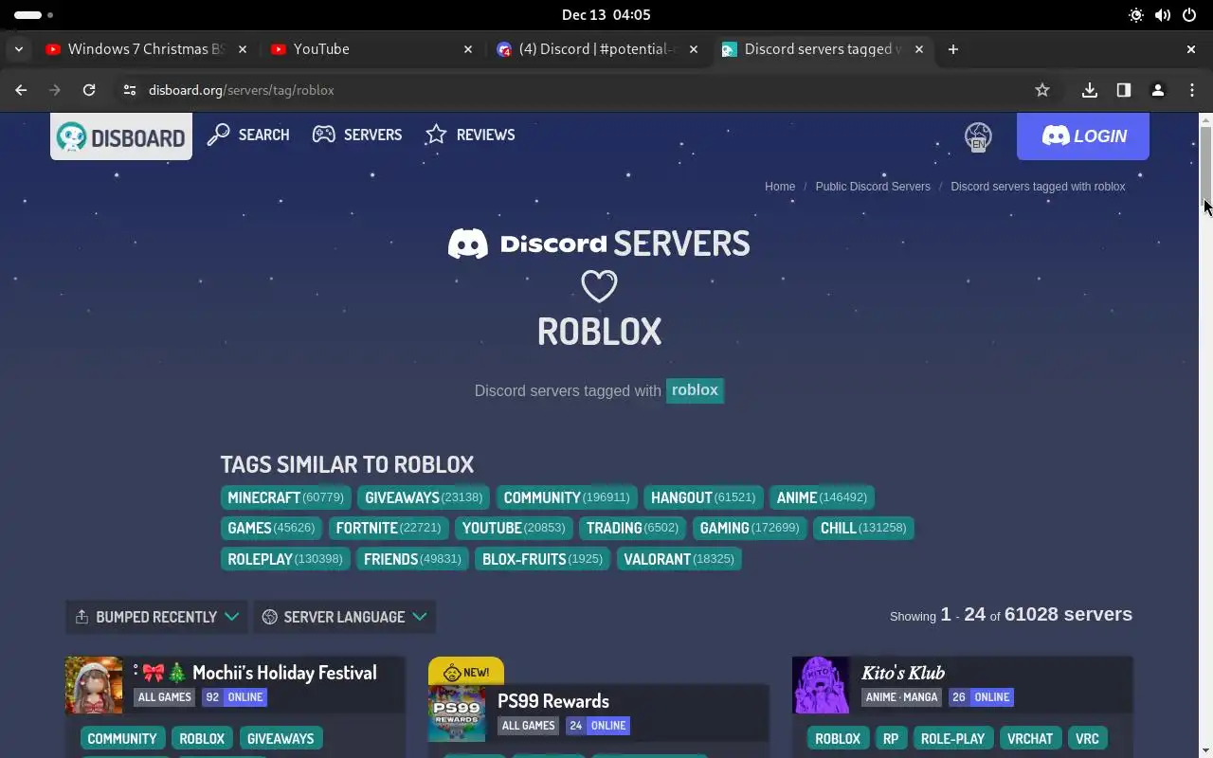Viewport: 1213px width, 758px height.
Task: Select the FRIENDS tag
Action: coord(412,559)
